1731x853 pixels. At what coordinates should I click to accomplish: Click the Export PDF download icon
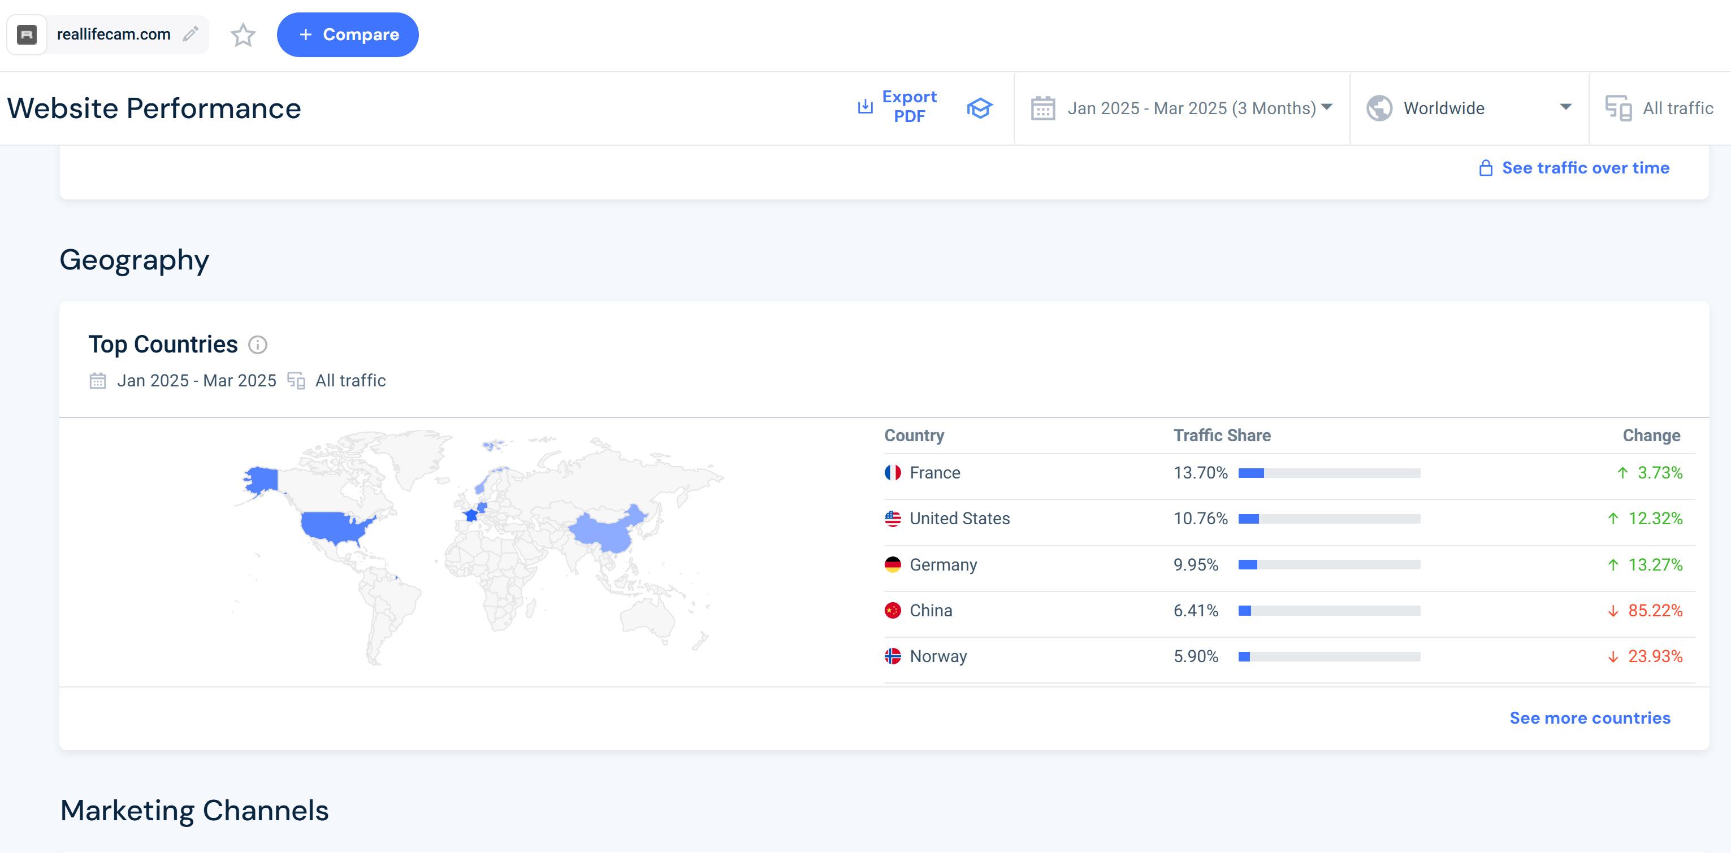865,107
